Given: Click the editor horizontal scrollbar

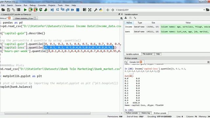Looking at the screenshot, I should click(47, 113).
